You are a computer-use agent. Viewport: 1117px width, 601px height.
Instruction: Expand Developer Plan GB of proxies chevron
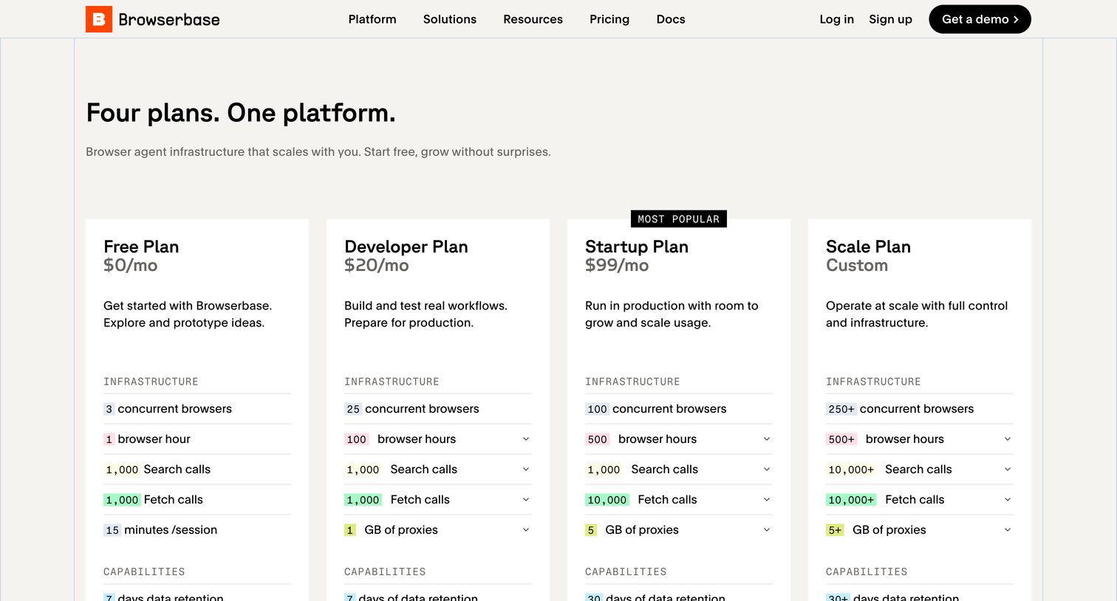click(526, 530)
